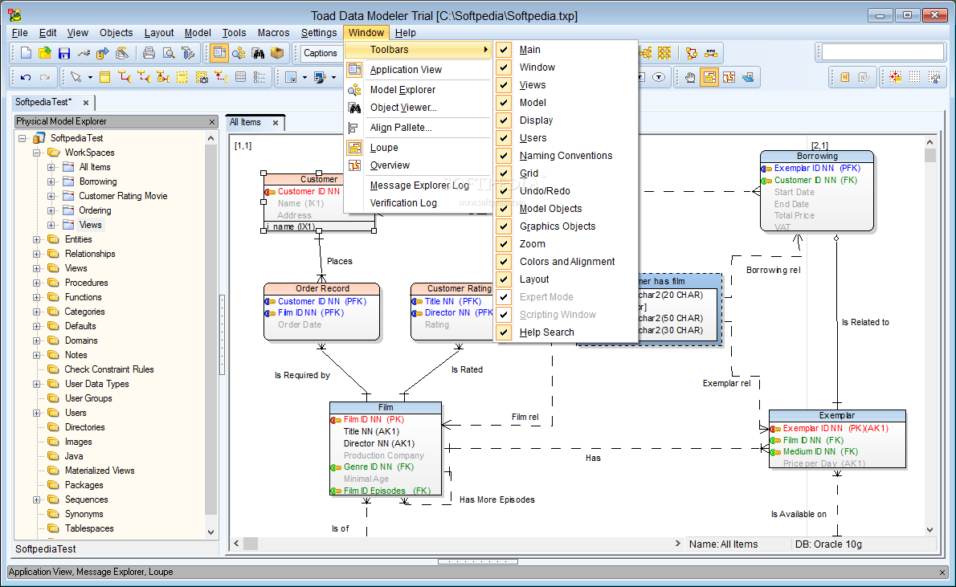Screen dimensions: 956x587
Task: Click the Undo arrow icon
Action: tap(26, 77)
